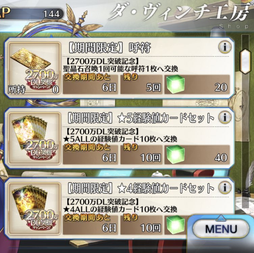Click the 残り 10回 box for ★5 cards

tap(142, 154)
